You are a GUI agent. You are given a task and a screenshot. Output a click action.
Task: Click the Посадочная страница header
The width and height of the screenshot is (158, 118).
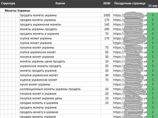click(130, 3)
